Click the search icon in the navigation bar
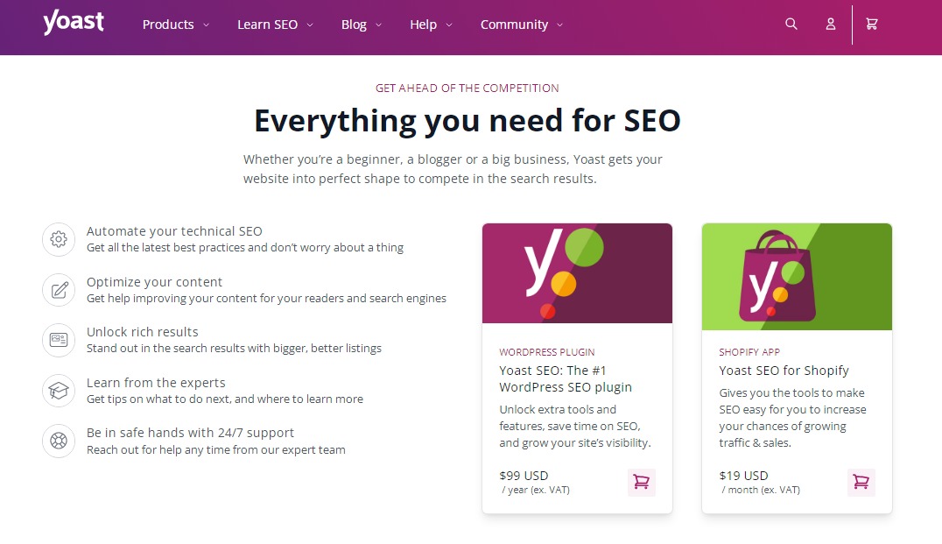 pos(791,25)
